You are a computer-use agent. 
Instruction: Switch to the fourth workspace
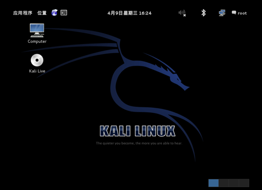coord(244,183)
